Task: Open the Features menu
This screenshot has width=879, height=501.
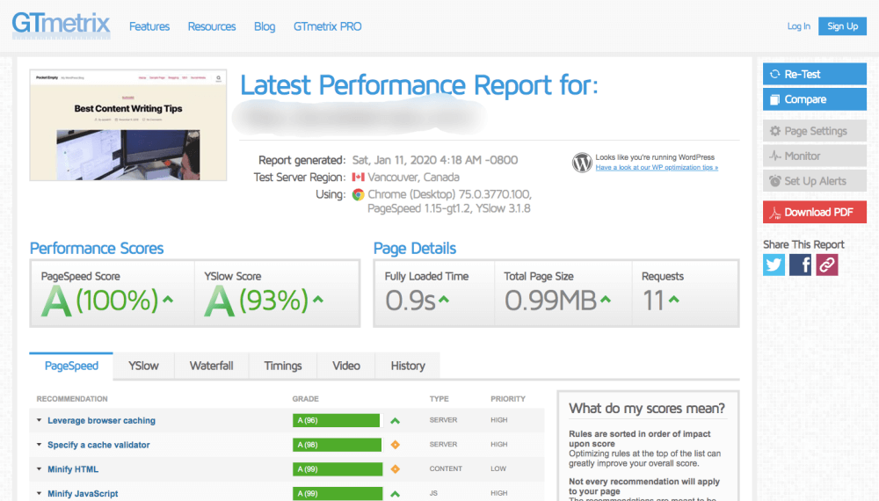Action: pos(149,26)
